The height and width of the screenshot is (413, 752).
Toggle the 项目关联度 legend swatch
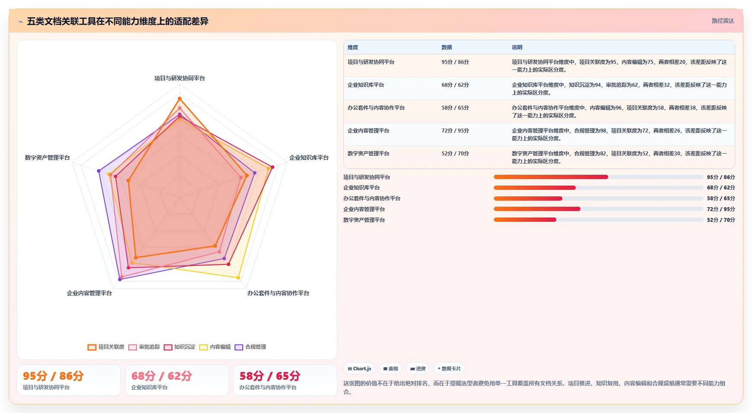click(x=92, y=347)
